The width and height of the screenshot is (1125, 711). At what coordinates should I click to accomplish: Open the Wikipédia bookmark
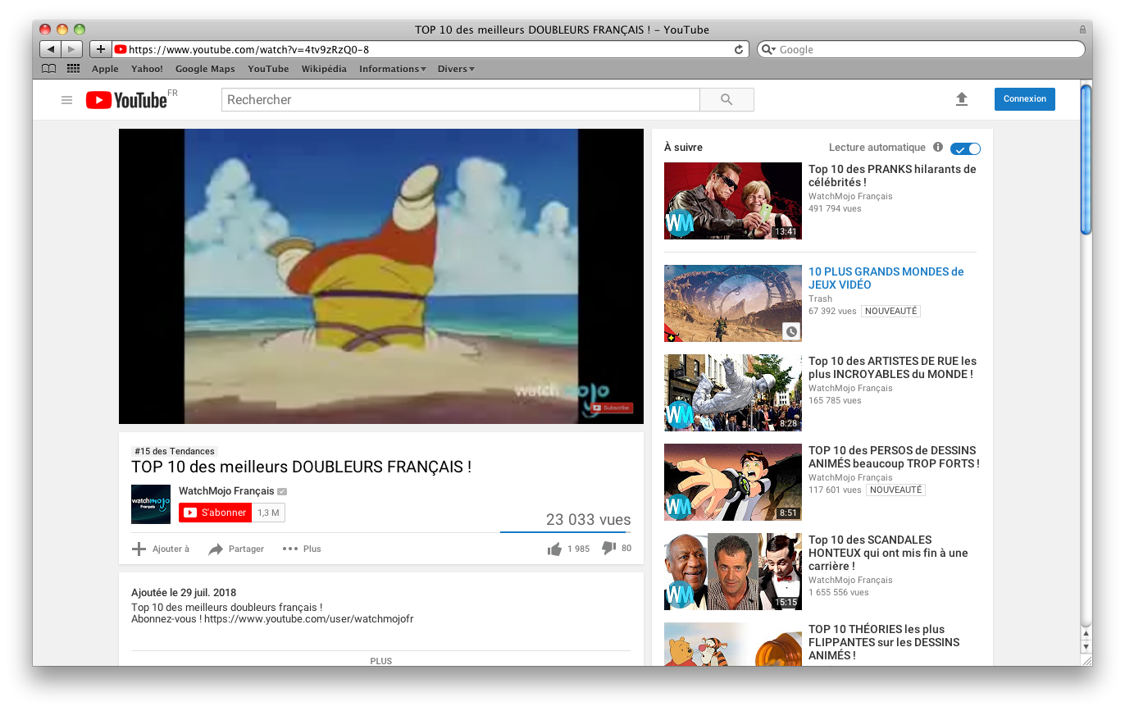pyautogui.click(x=324, y=69)
